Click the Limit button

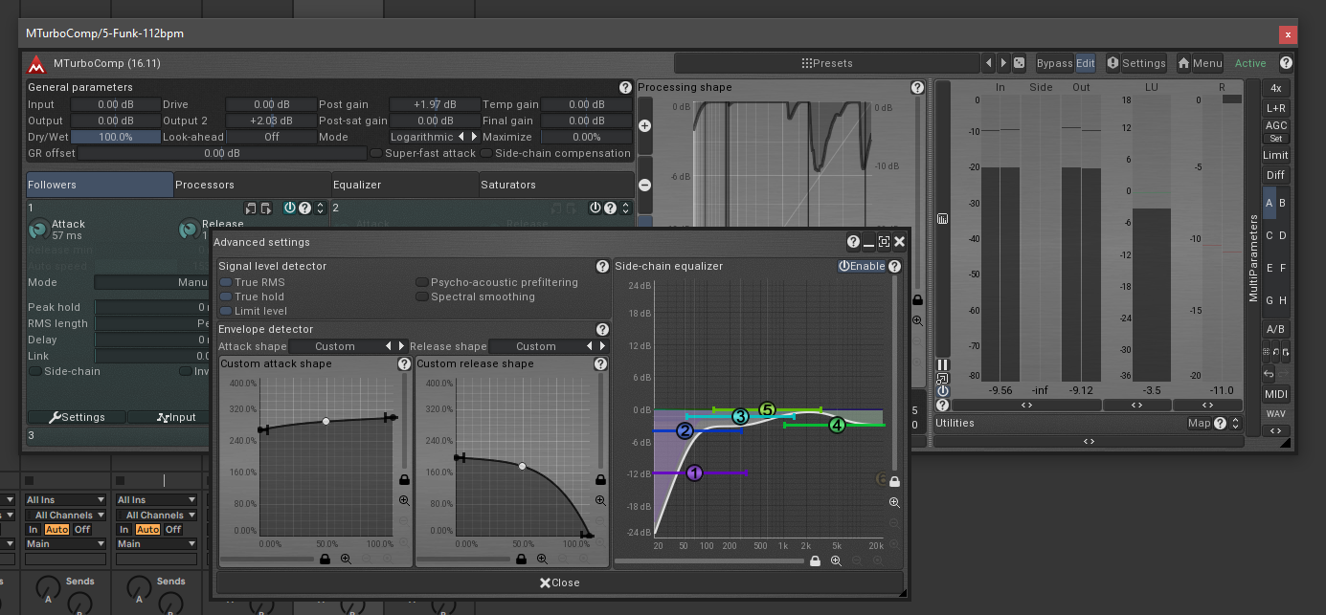1276,155
